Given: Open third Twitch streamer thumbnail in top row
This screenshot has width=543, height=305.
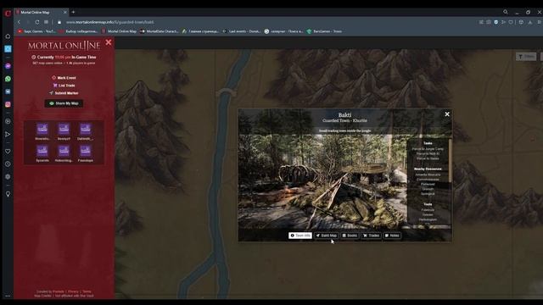Looking at the screenshot, I should click(85, 129).
